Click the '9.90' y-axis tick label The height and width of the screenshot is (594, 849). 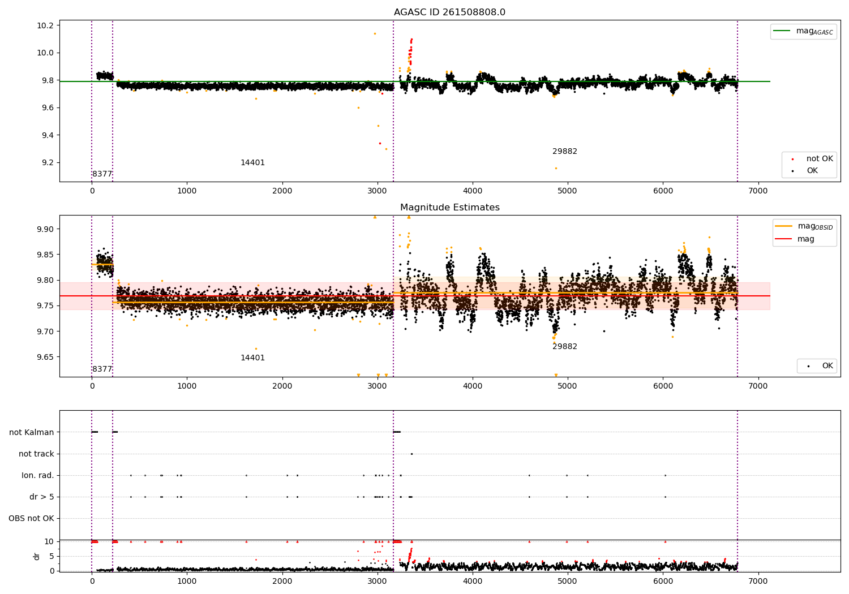[x=46, y=229]
